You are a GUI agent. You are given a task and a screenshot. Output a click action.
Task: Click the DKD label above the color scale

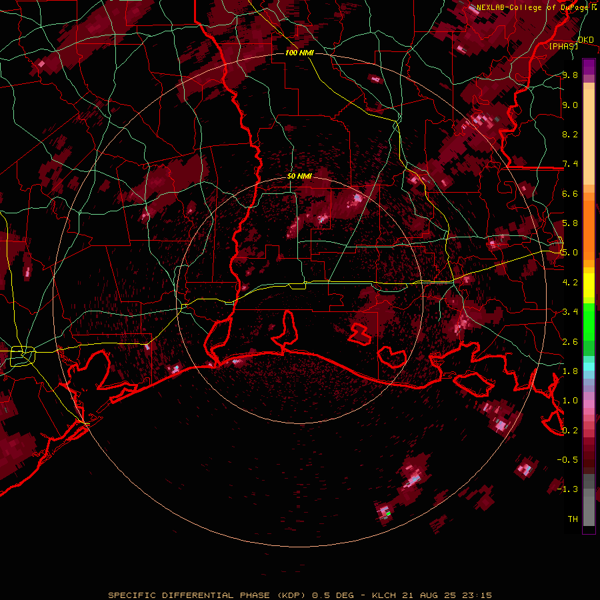click(x=585, y=40)
